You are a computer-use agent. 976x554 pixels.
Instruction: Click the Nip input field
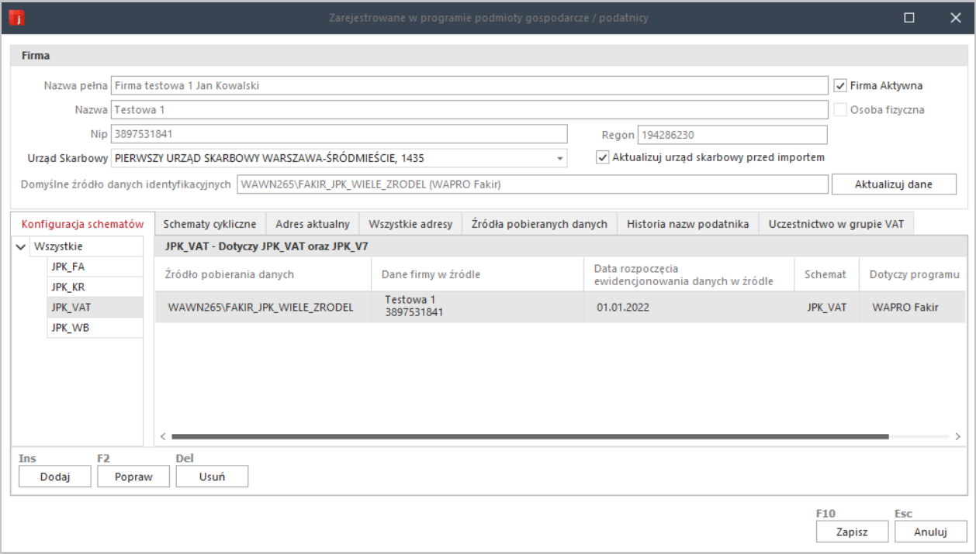click(339, 134)
